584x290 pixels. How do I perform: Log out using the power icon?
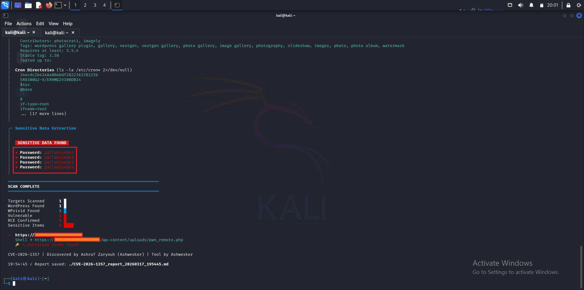tap(579, 5)
